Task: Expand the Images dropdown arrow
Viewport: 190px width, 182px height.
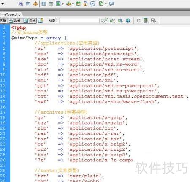Action: coord(63,4)
